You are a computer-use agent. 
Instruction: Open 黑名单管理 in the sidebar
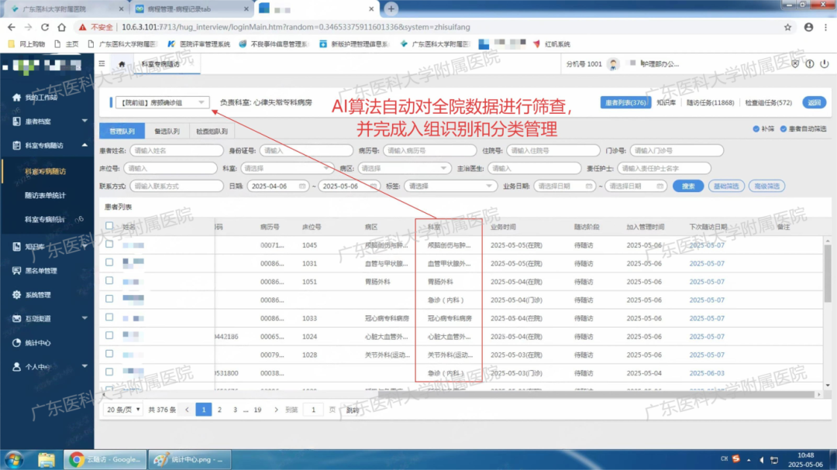[x=43, y=269]
